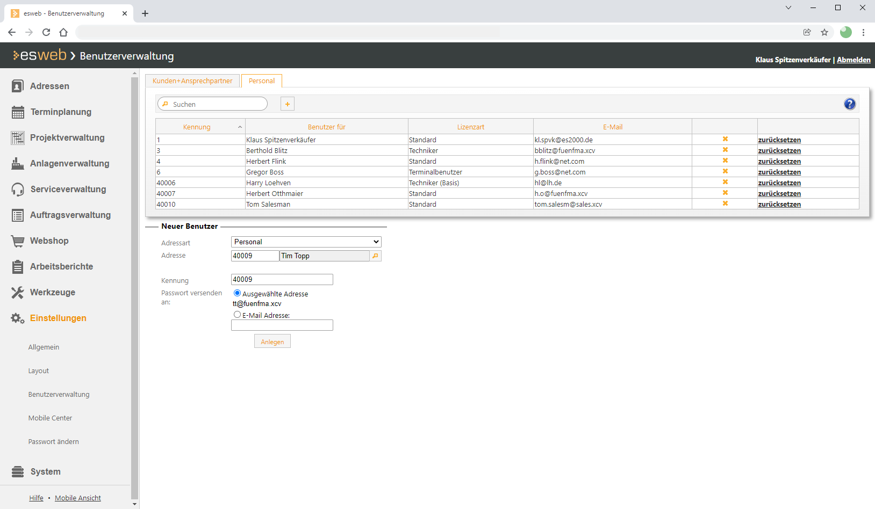Delete user Herbert Flink with X icon
Screen dimensions: 875x509
point(725,161)
